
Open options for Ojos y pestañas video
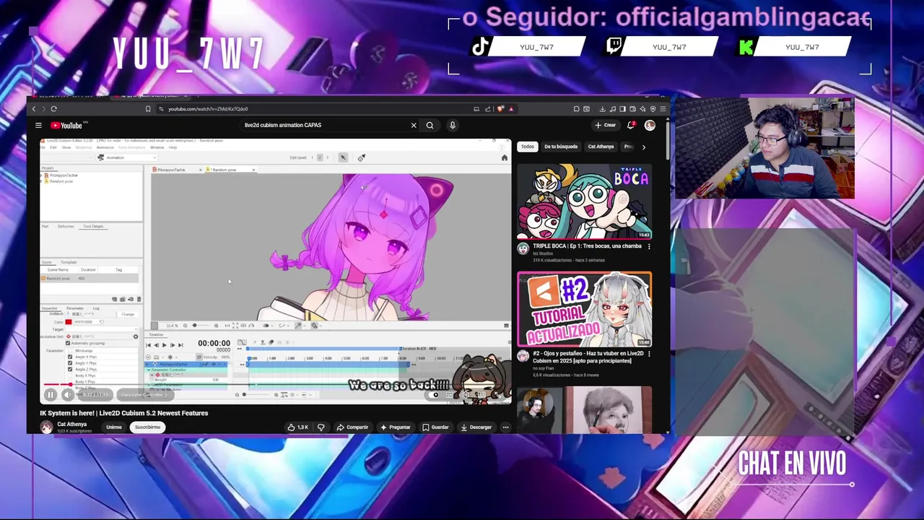[x=648, y=354]
